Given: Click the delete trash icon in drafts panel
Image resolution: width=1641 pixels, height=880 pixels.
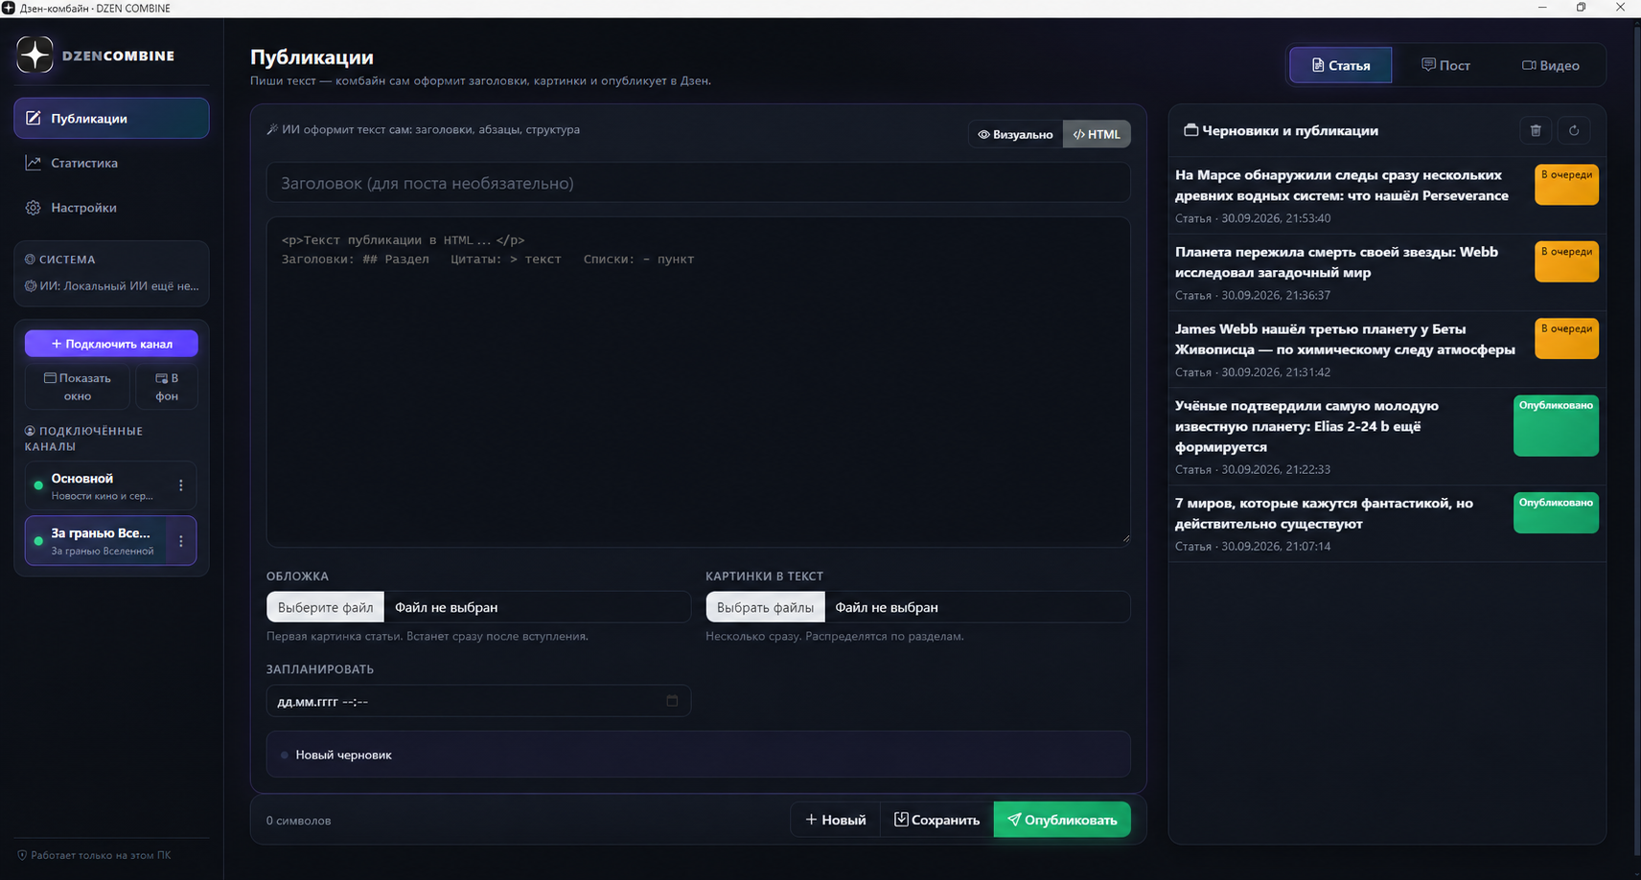Looking at the screenshot, I should click(x=1536, y=130).
